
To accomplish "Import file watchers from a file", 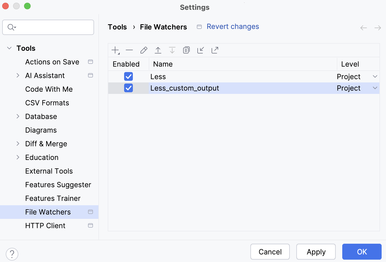I will pos(200,50).
